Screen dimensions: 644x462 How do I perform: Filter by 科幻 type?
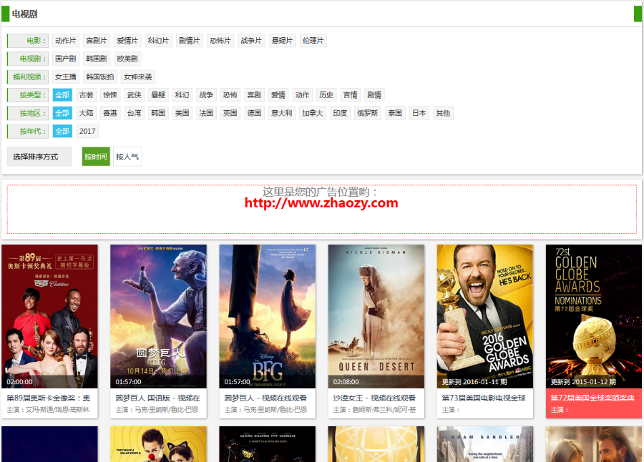point(182,95)
